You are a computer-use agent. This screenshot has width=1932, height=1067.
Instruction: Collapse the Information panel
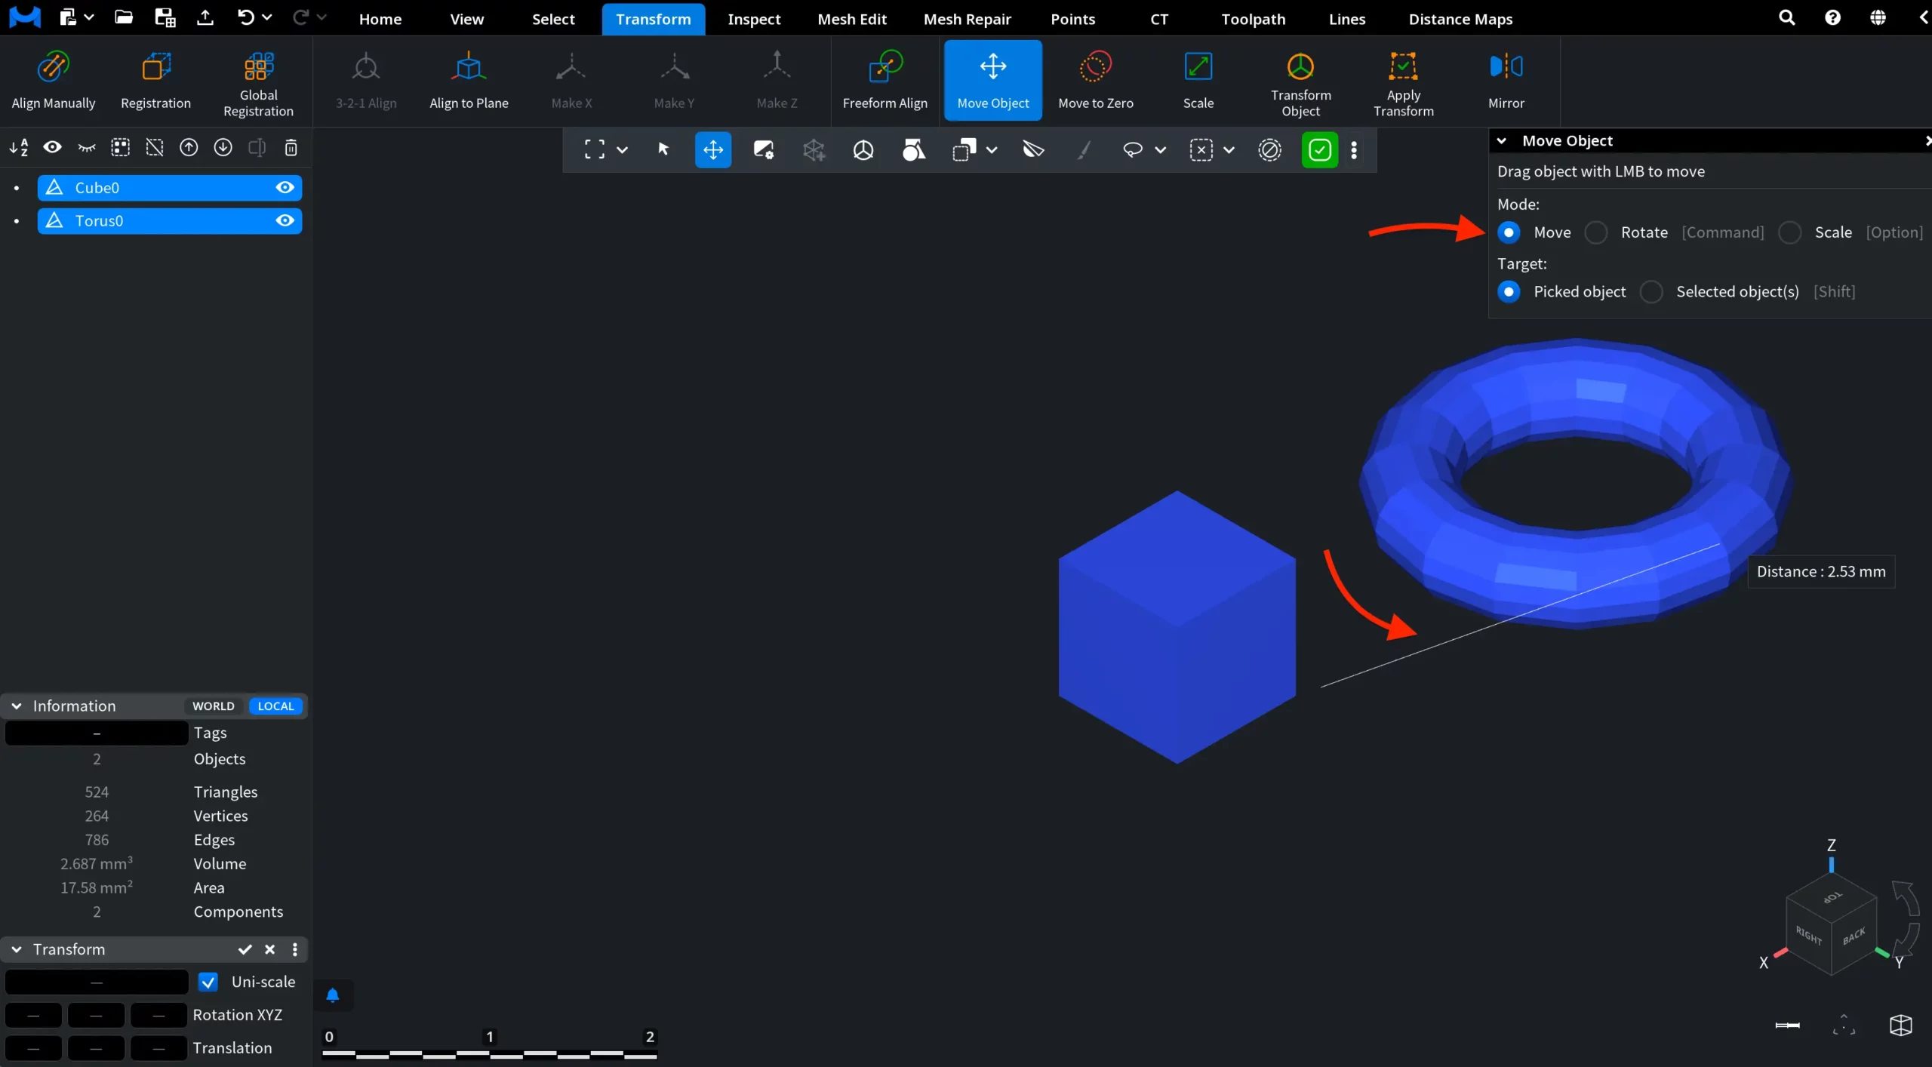coord(17,706)
